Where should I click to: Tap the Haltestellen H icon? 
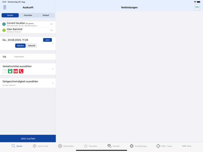60,146
